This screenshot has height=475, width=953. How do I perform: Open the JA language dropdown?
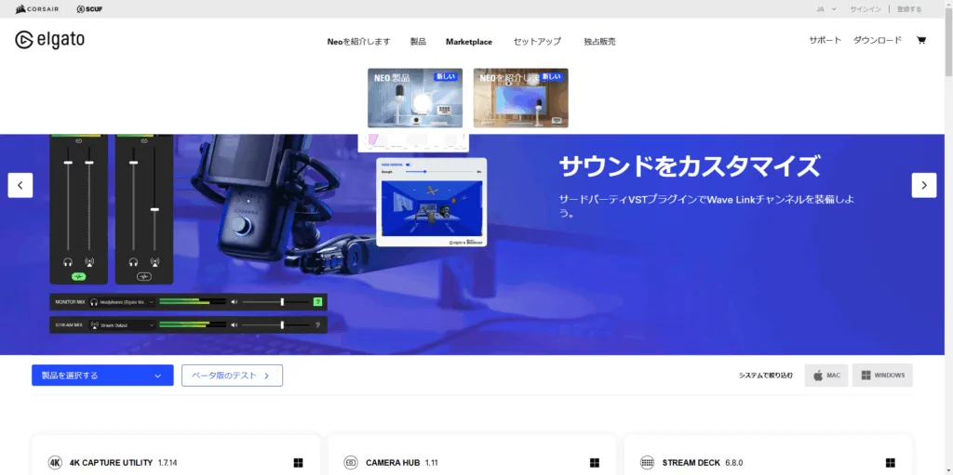[x=826, y=9]
